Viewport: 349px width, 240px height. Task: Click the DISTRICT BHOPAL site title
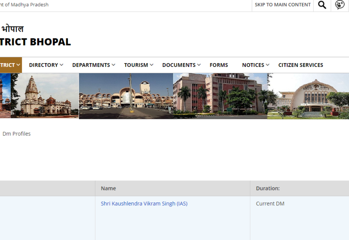35,42
